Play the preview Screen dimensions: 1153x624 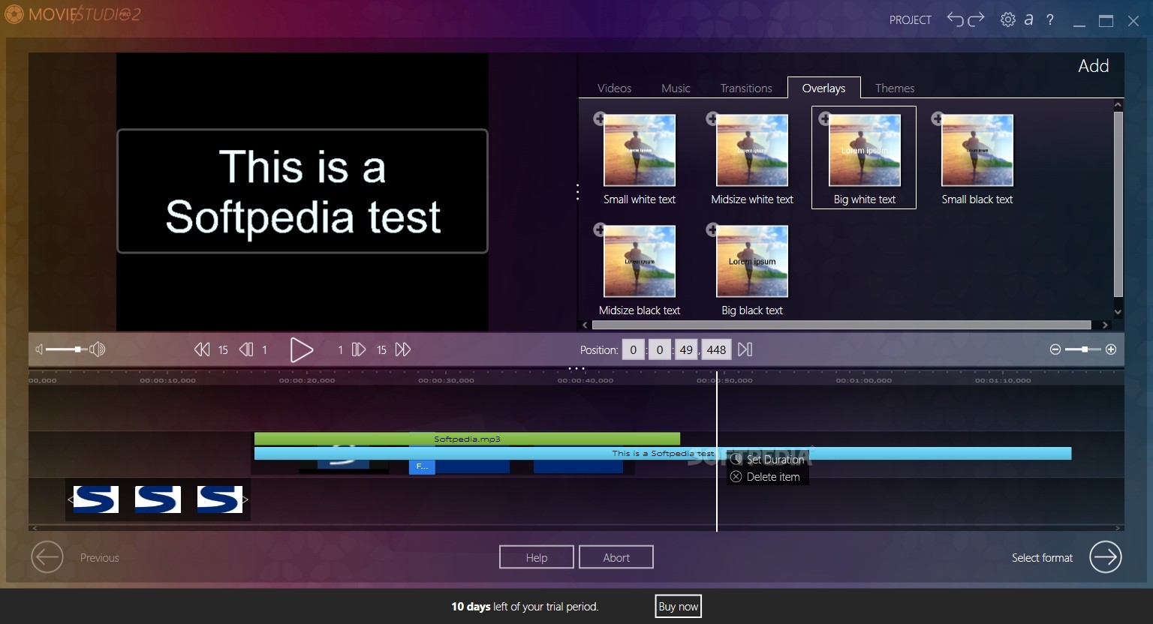[x=301, y=349]
